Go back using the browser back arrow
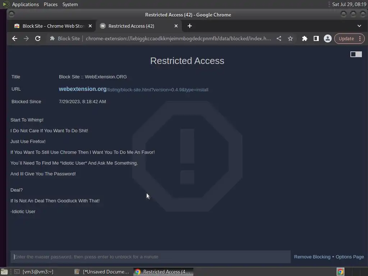368x276 pixels. coord(14,38)
